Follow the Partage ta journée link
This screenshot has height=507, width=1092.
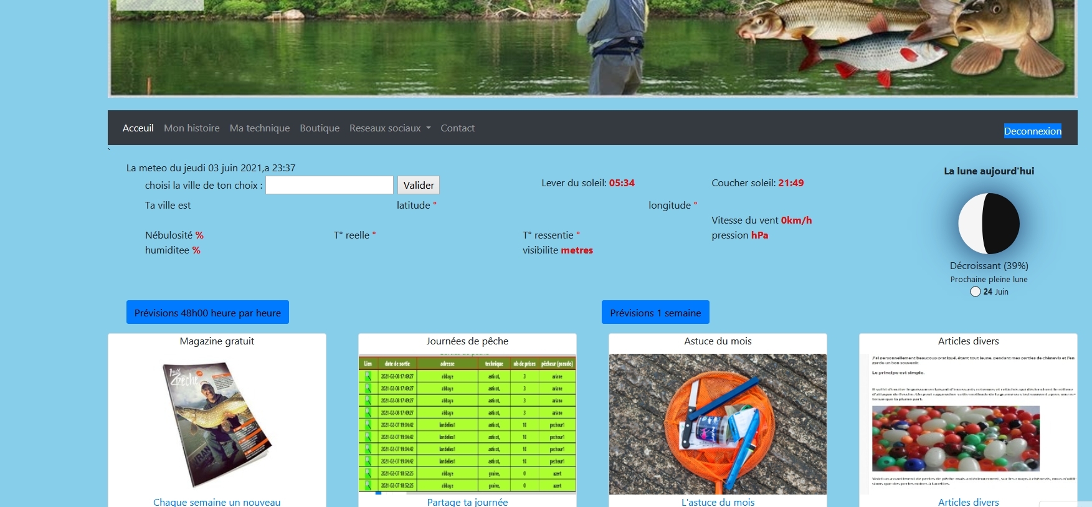[467, 502]
